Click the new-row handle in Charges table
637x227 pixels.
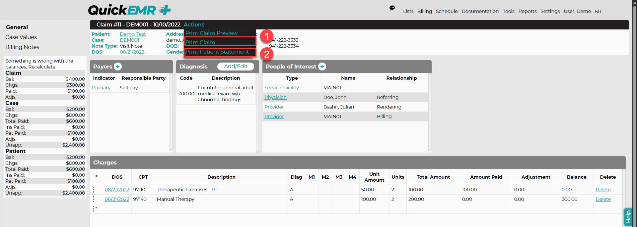tap(95, 209)
